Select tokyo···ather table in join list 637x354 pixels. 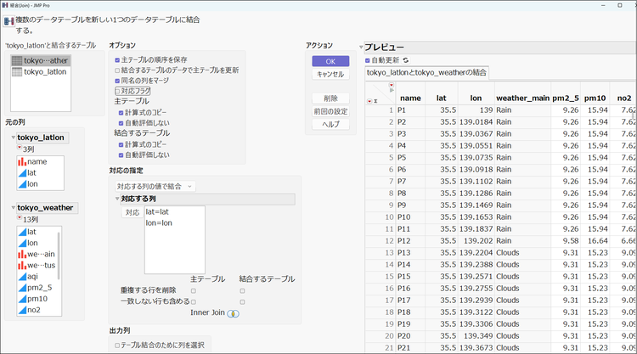coord(41,60)
